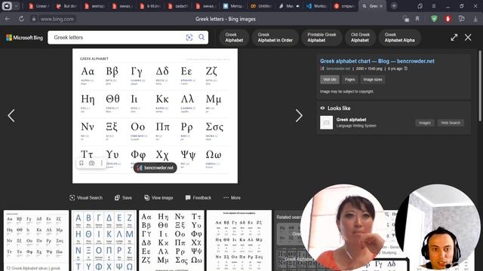Screen dimensions: 483x271
Task: Send Feedback on this image
Action: click(198, 198)
